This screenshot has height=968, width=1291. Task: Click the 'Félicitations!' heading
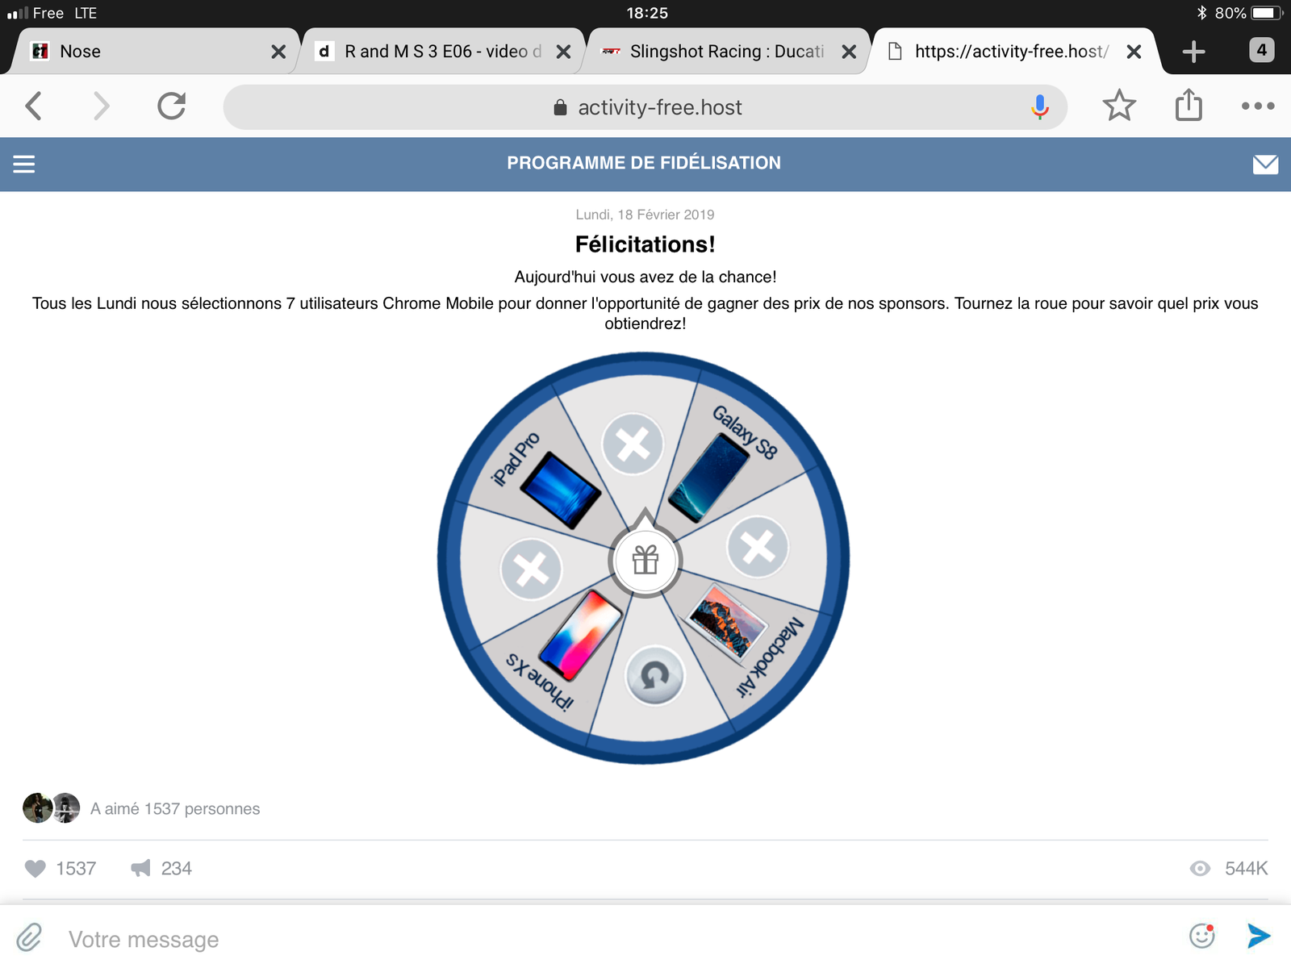click(x=645, y=244)
